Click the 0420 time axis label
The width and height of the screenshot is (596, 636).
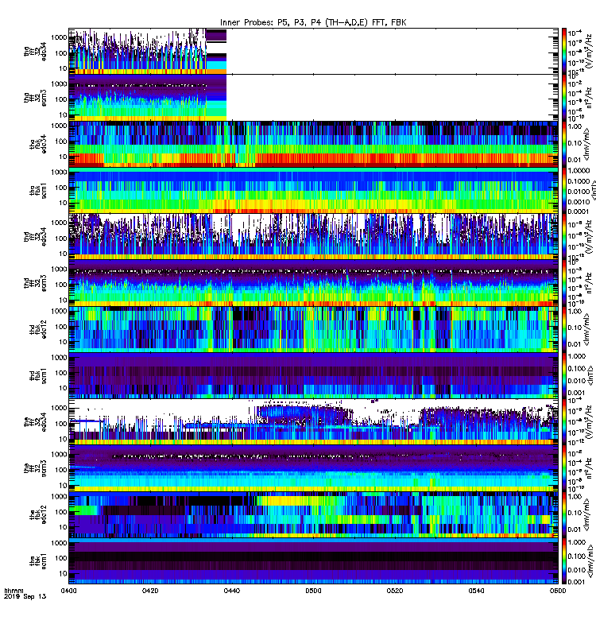coord(150,591)
